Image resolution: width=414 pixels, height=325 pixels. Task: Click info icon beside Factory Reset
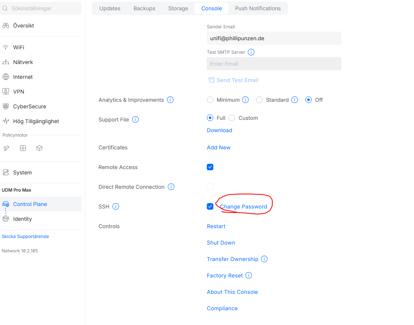click(x=249, y=275)
